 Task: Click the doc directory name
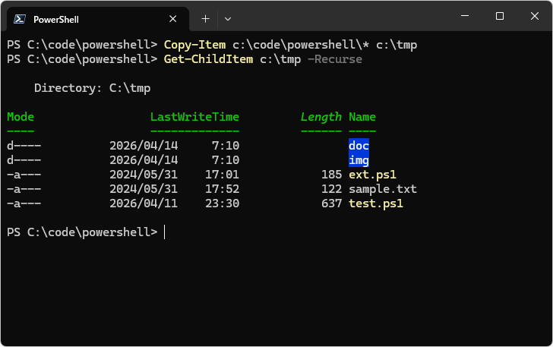359,145
